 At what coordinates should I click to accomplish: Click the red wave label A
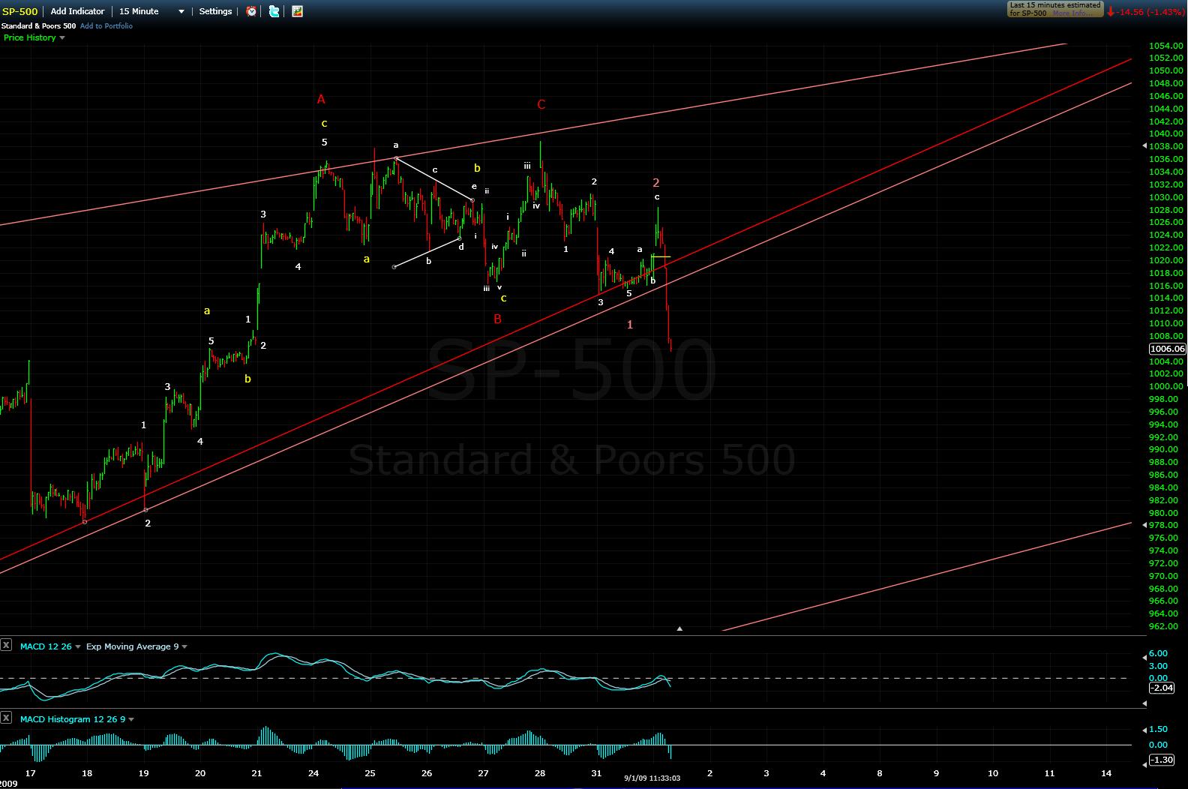pos(321,100)
